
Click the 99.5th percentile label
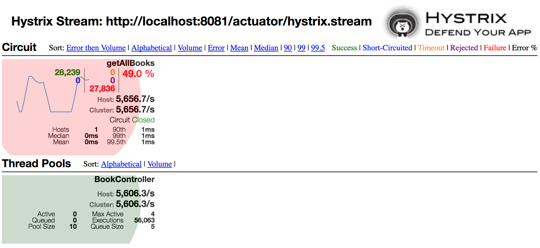click(116, 142)
